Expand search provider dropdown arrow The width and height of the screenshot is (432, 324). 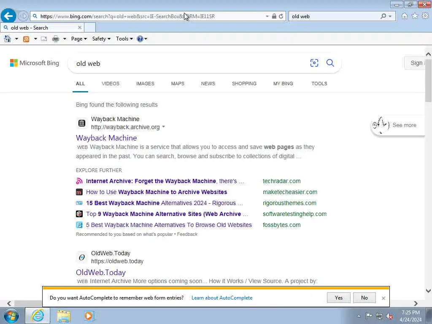click(390, 16)
